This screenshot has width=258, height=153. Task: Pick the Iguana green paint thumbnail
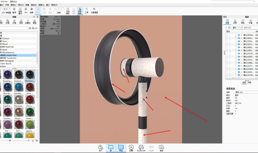pyautogui.click(x=30, y=125)
